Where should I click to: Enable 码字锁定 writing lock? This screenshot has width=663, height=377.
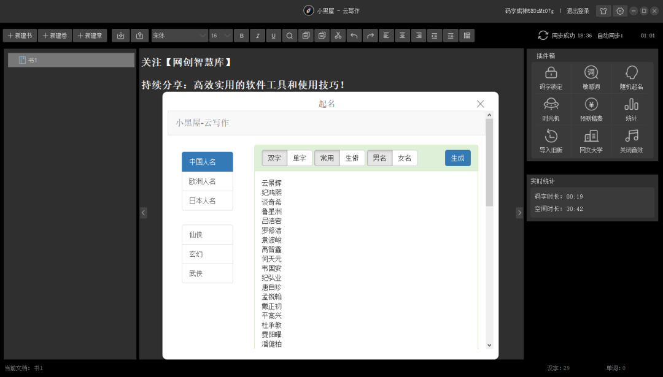[x=551, y=77]
